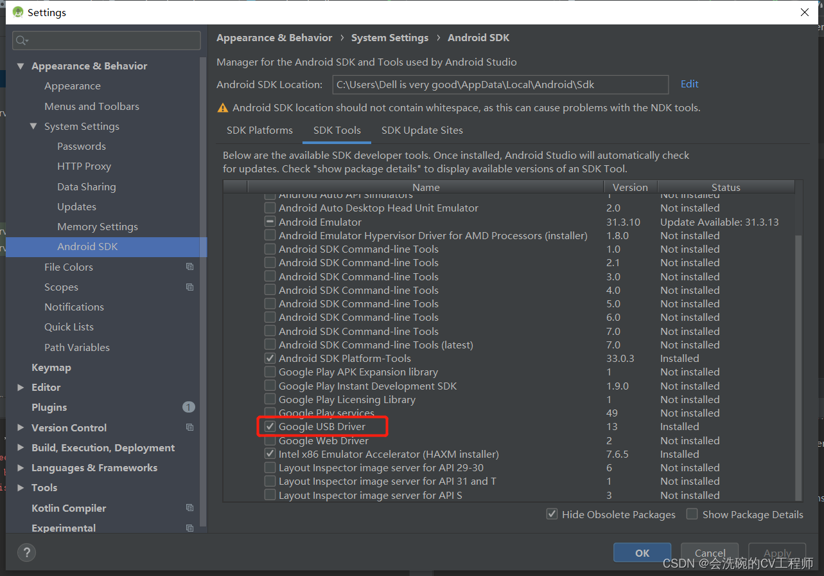Select Passwords under System Settings
Screen dimensions: 824x576
click(82, 147)
